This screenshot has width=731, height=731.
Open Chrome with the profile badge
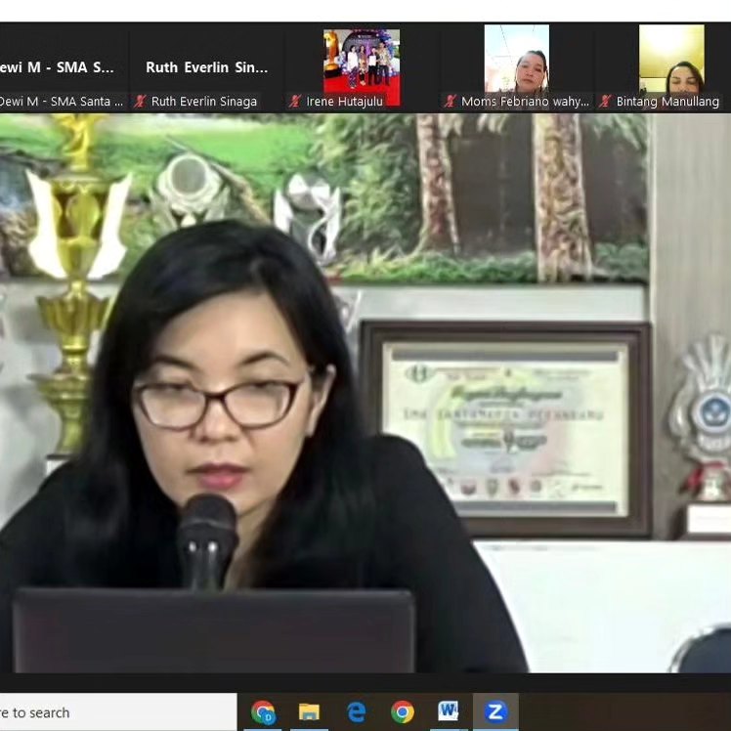[x=263, y=712]
